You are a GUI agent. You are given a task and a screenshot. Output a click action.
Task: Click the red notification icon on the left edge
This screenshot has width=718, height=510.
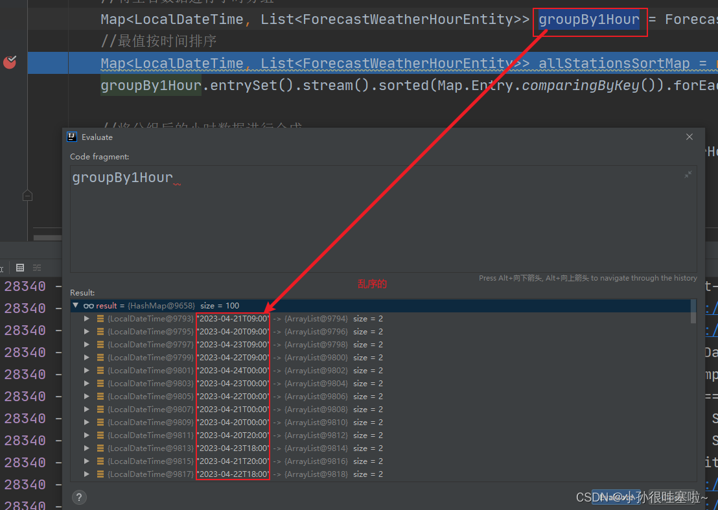click(x=9, y=63)
